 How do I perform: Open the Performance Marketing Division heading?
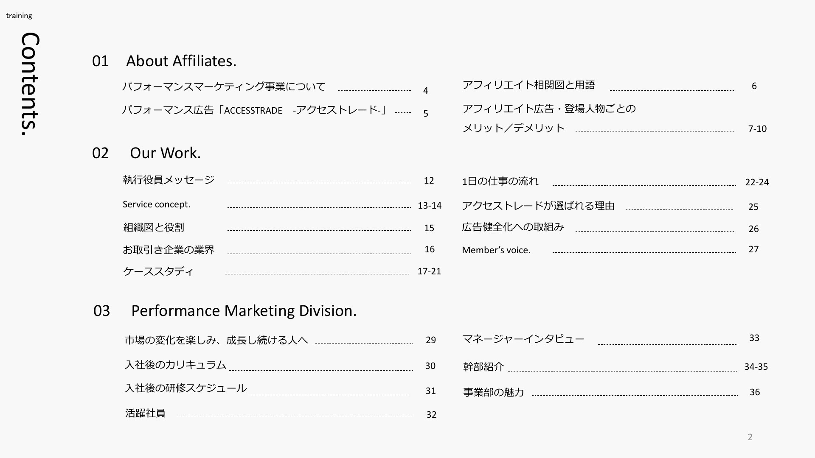(x=244, y=311)
